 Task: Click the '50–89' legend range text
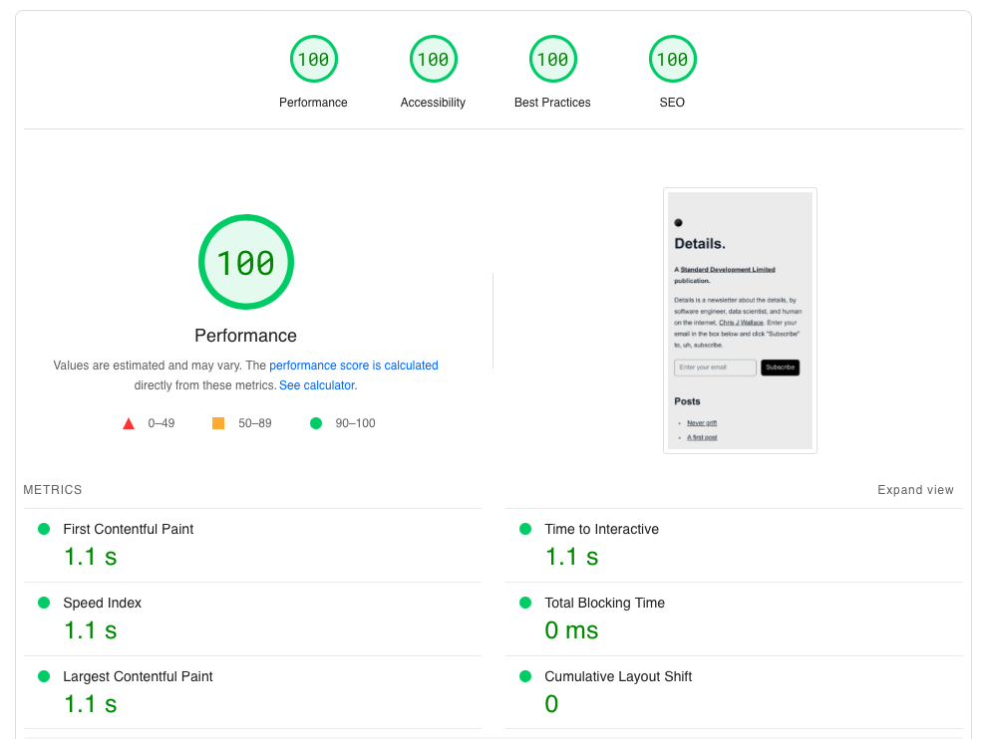[x=255, y=423]
